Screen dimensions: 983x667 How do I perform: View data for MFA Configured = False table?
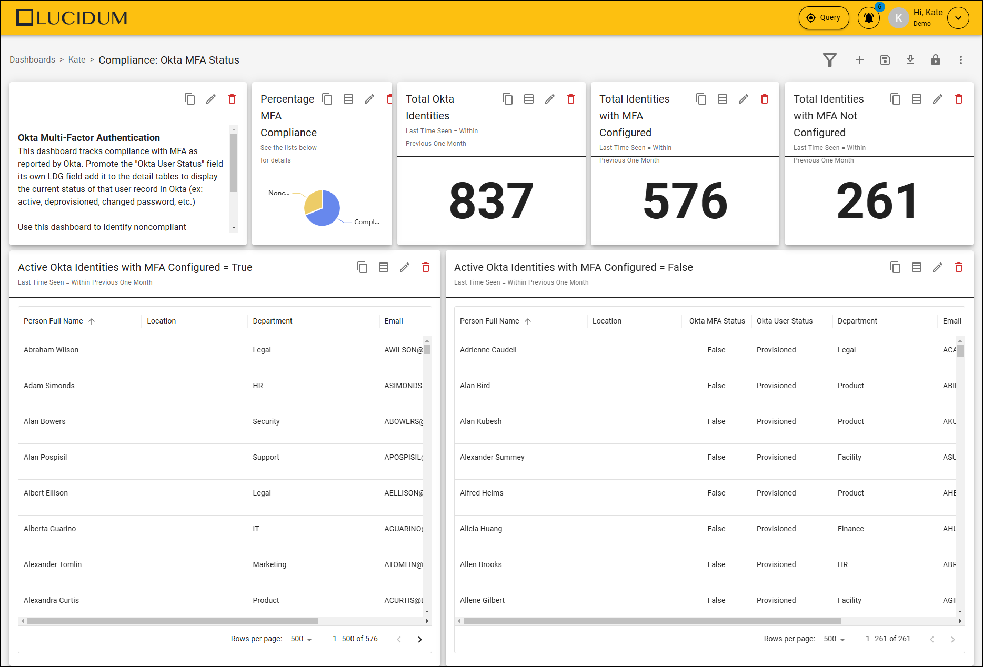click(x=917, y=267)
